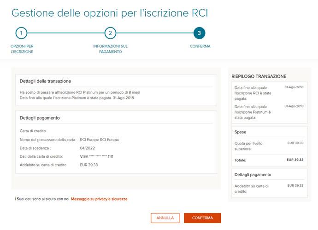Click the highlighted step 3 circle
Screen dimensions: 318x230
[199, 33]
